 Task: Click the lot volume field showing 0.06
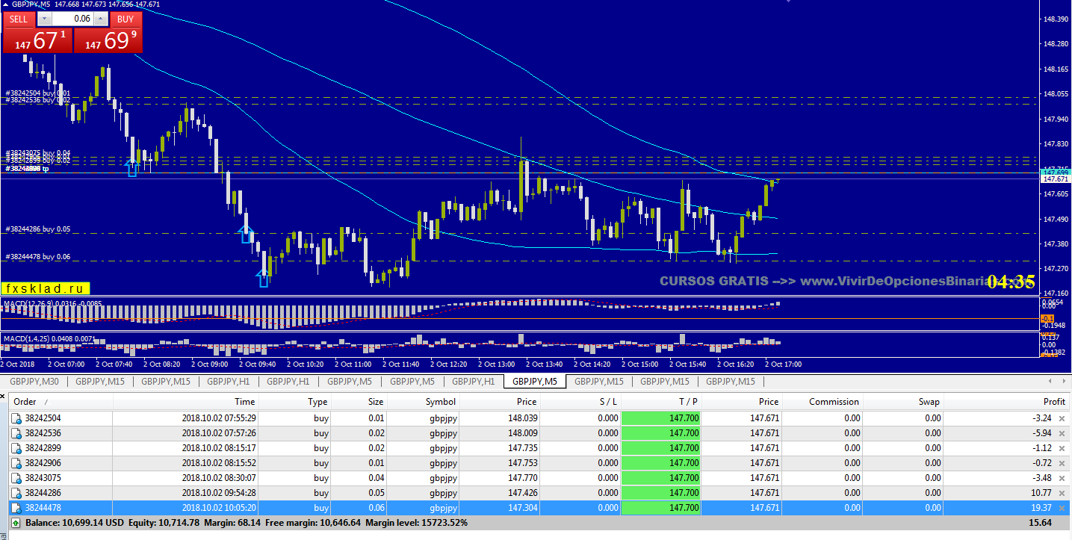[73, 19]
